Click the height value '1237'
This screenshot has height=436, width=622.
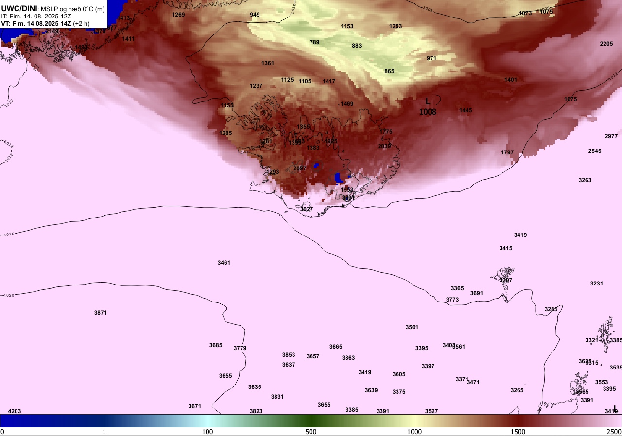[256, 86]
